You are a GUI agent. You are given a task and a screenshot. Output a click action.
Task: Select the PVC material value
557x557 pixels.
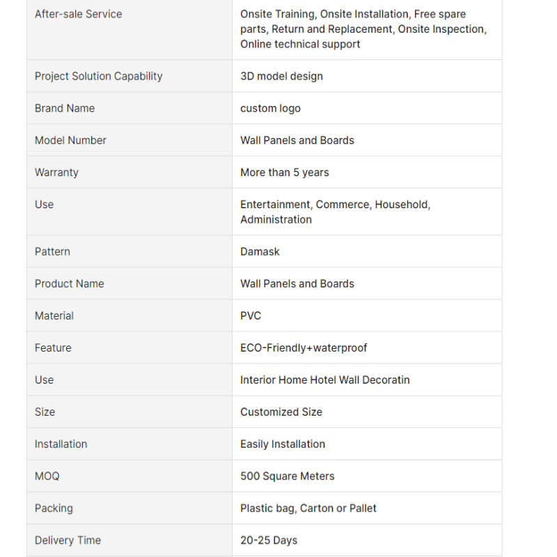[251, 316]
